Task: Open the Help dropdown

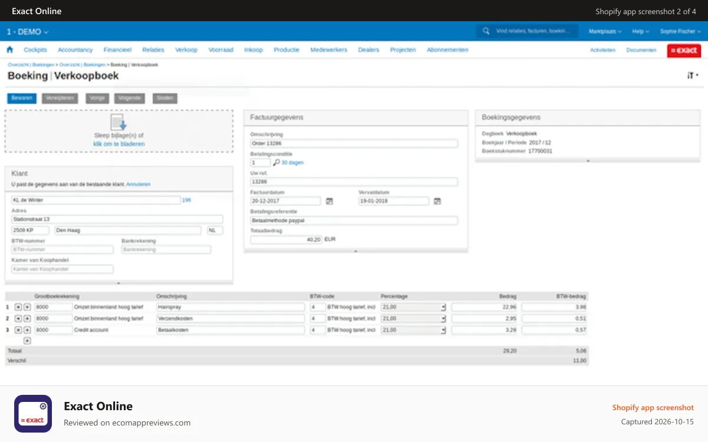Action: (640, 31)
